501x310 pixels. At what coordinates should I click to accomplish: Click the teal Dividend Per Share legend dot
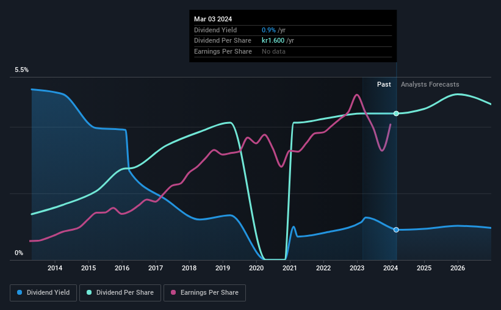click(89, 292)
